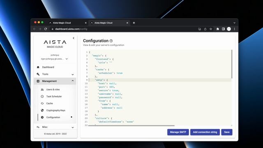This screenshot has height=148, width=263.
Task: Click the Misc section icon
Action: (x=38, y=127)
